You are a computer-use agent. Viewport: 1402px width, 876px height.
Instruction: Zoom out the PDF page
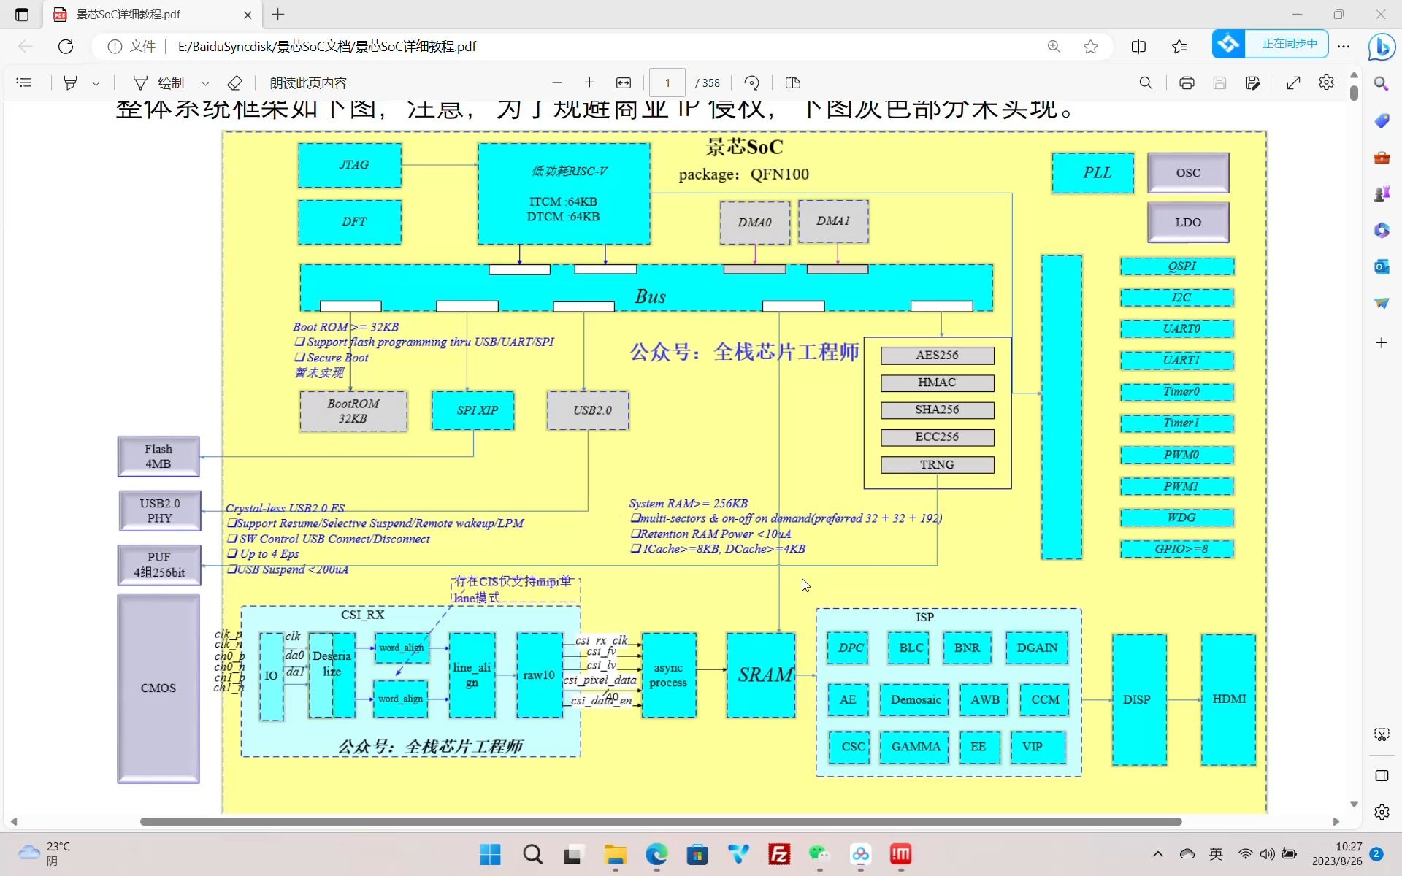coord(557,82)
